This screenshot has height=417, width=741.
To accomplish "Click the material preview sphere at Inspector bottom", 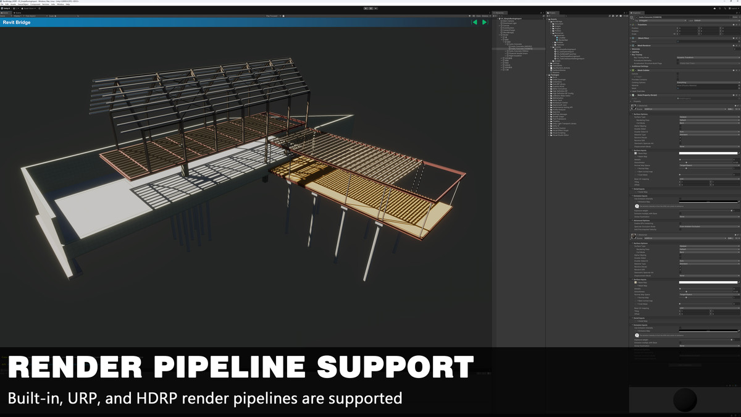I will pos(684,400).
